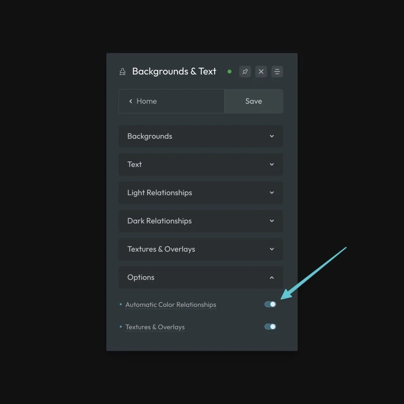Go back to Home
The width and height of the screenshot is (404, 404).
[x=147, y=101]
